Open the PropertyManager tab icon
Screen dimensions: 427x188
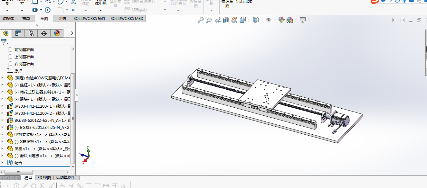coord(18,33)
